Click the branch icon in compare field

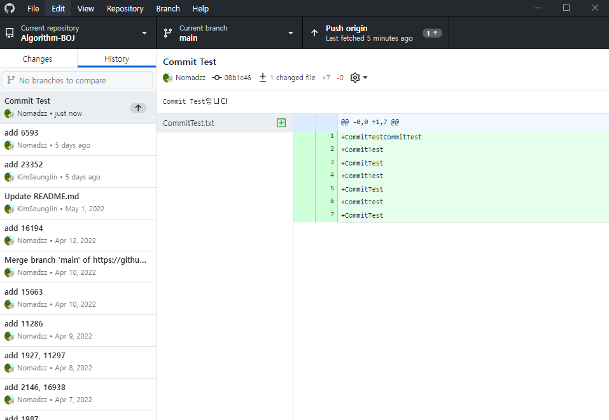[11, 80]
